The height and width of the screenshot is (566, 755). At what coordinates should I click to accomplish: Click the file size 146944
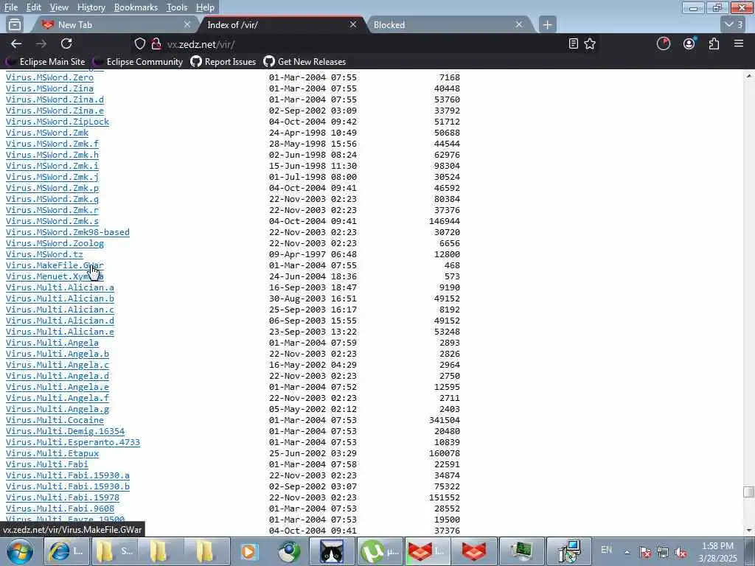pos(445,221)
